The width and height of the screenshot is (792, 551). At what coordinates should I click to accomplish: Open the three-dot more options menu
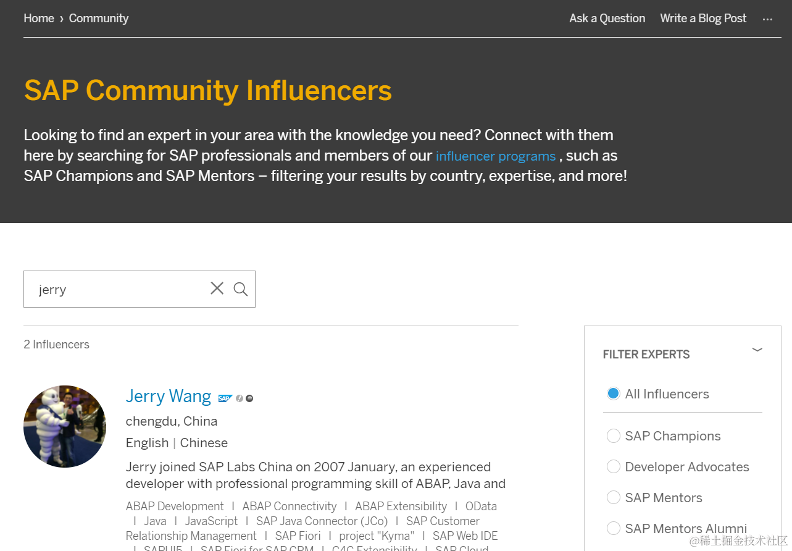[x=767, y=19]
